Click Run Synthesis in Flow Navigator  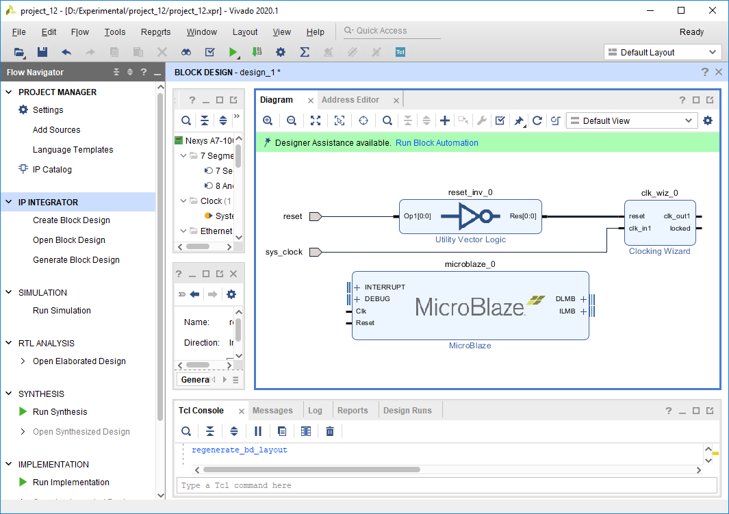[x=60, y=412]
